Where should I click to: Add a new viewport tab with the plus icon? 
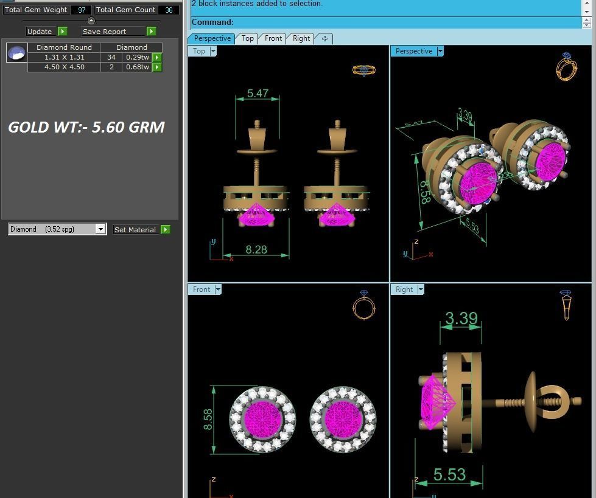(324, 38)
